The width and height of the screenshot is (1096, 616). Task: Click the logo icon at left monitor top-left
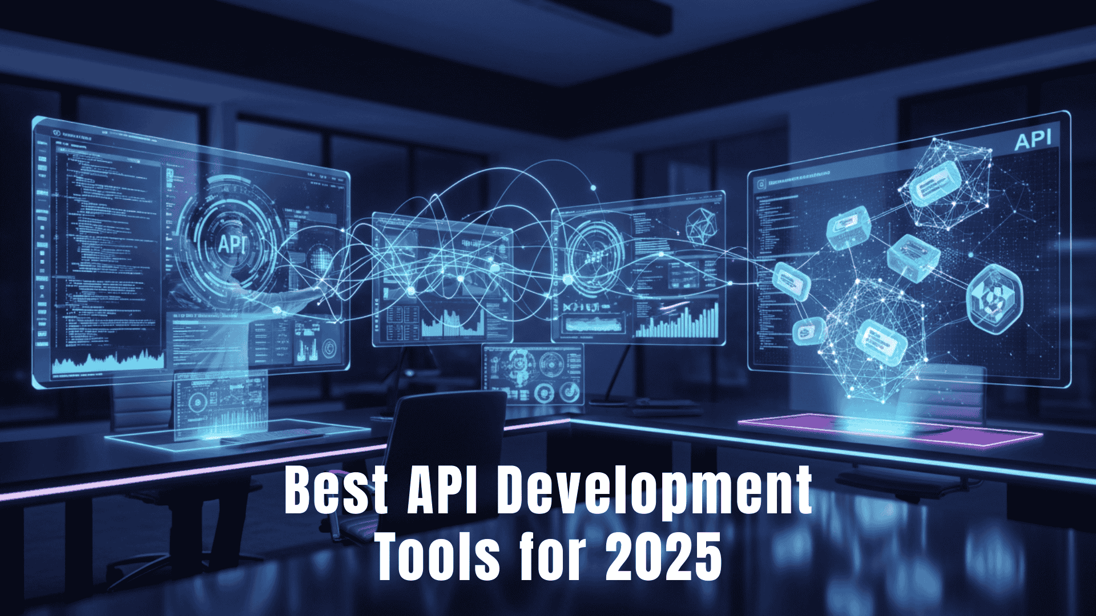(x=57, y=132)
